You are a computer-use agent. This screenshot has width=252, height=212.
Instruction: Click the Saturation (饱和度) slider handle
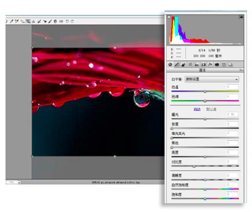[x=205, y=199]
